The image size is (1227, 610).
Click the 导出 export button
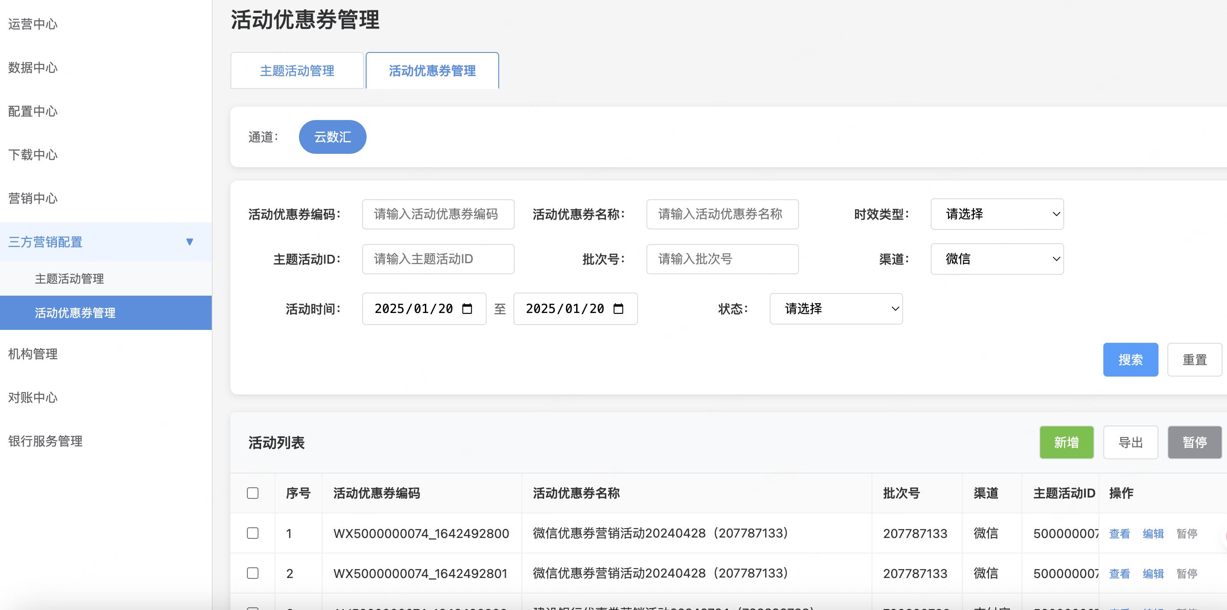coord(1130,442)
